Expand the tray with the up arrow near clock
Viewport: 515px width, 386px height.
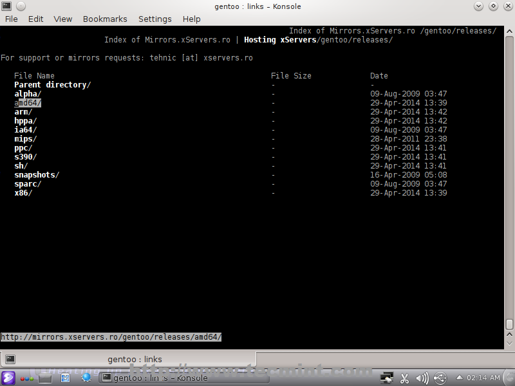[460, 378]
